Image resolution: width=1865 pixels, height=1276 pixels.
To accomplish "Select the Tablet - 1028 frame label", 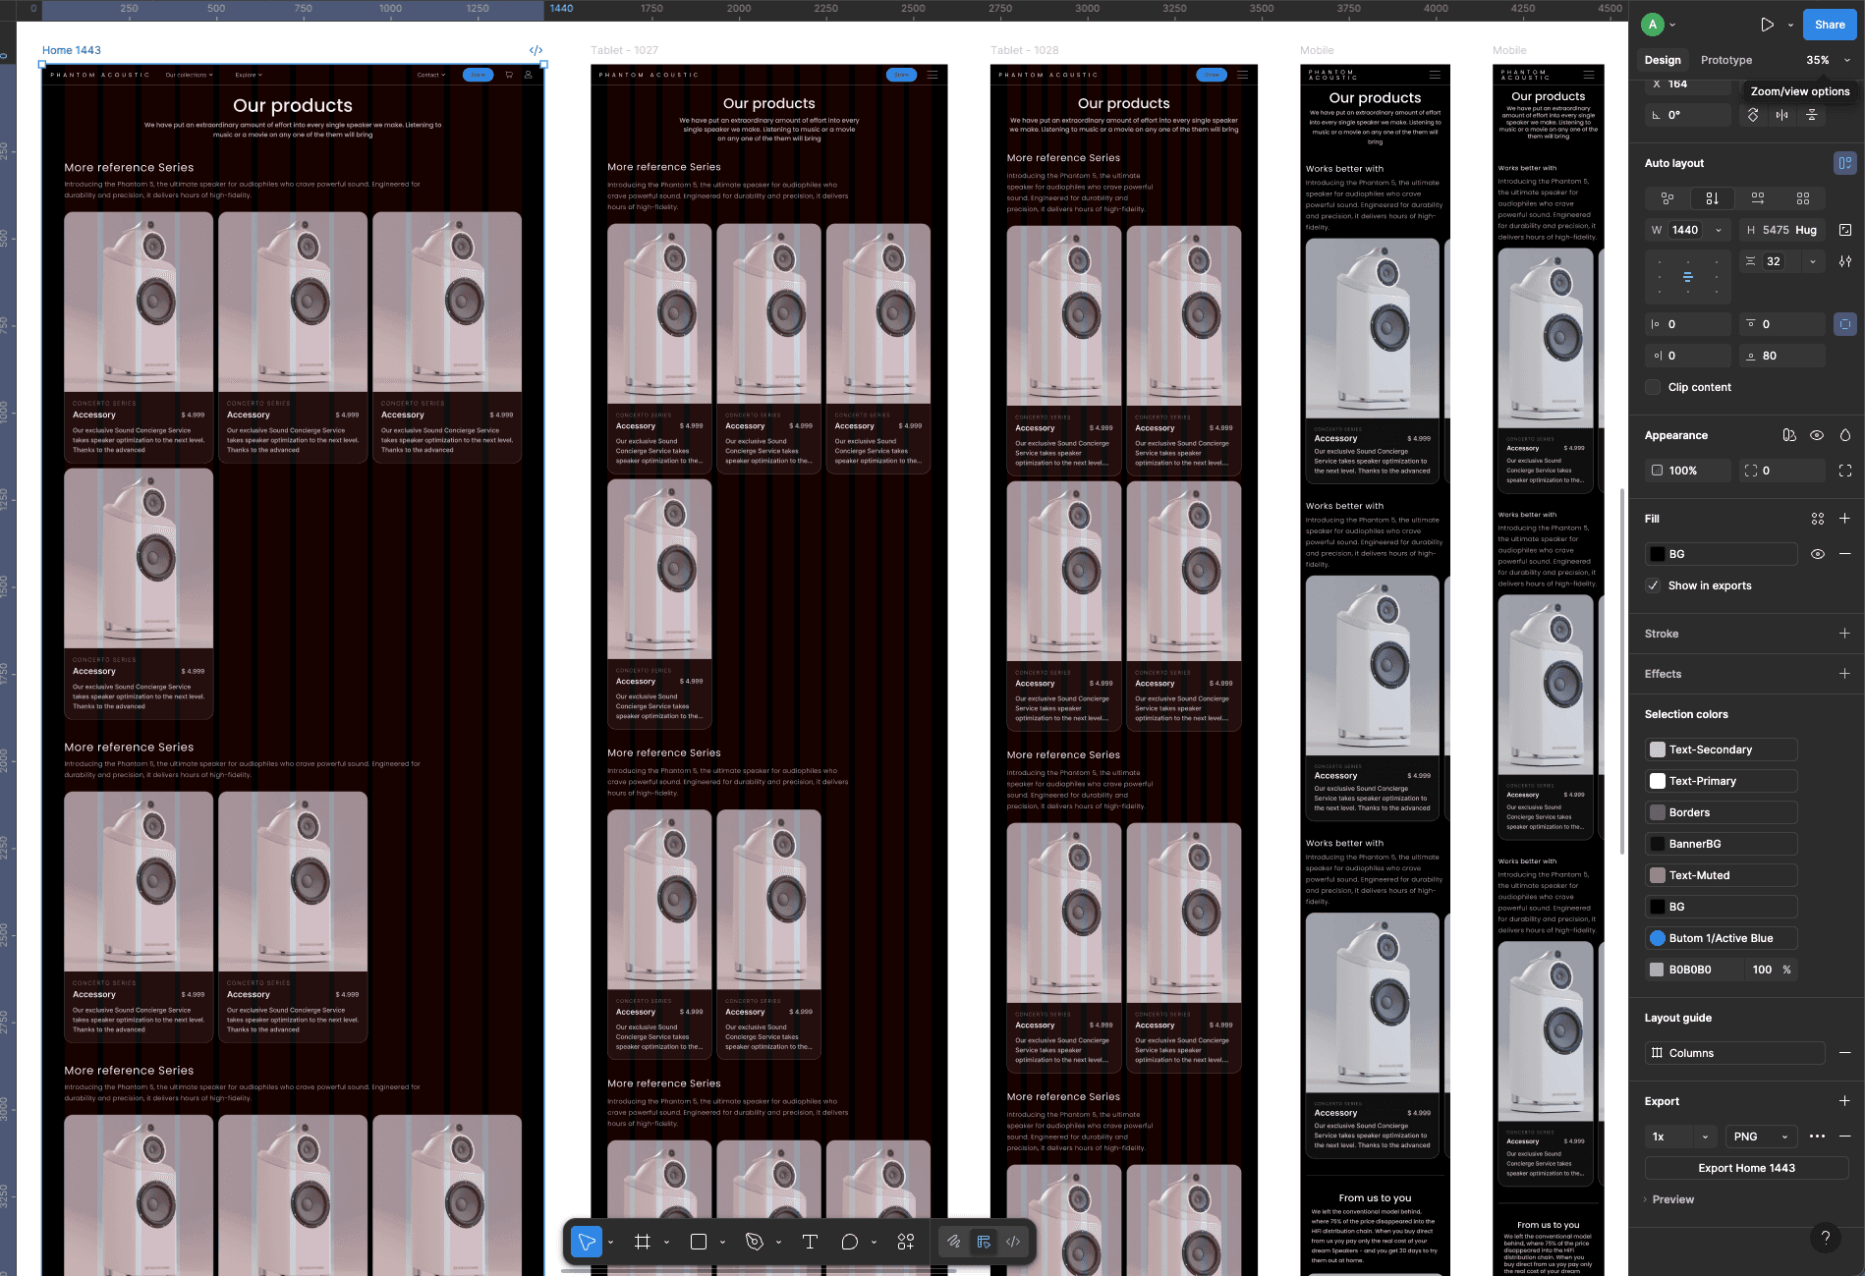I will 1024,50.
